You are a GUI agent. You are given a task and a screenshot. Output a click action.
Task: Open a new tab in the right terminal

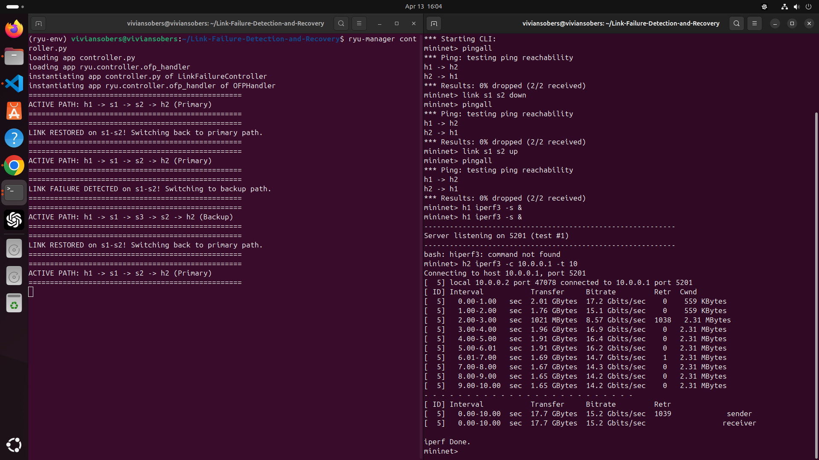click(434, 24)
